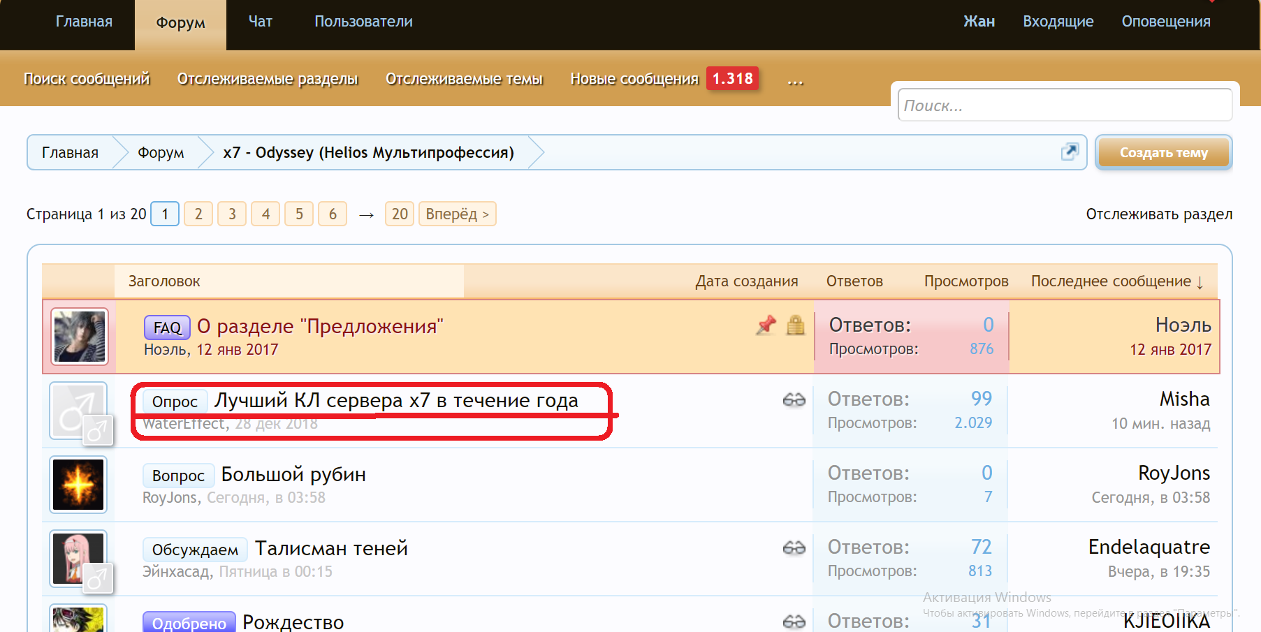Open Эйнхасад's pink-haired anime avatar
Viewport: 1261px width, 632px height.
[x=79, y=558]
